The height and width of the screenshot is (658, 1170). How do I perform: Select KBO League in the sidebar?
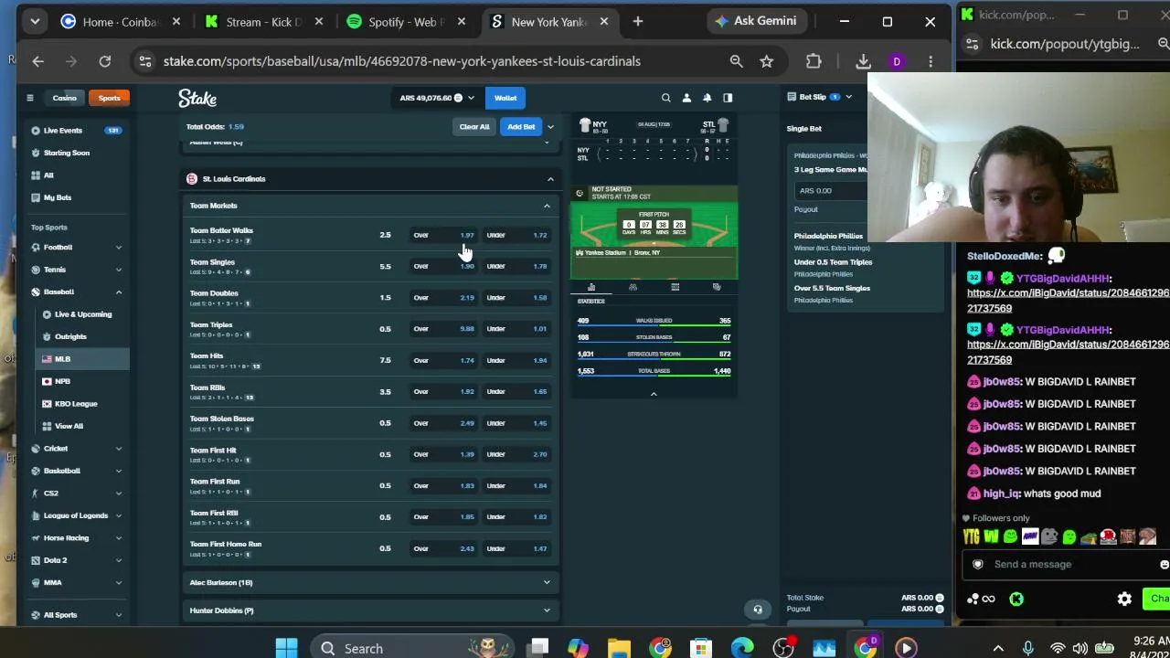76,404
